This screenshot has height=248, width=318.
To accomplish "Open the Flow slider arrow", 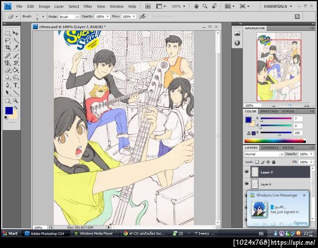I will pyautogui.click(x=134, y=16).
